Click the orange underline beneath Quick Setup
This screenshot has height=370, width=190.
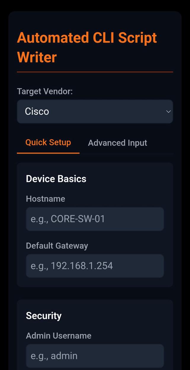click(x=48, y=153)
